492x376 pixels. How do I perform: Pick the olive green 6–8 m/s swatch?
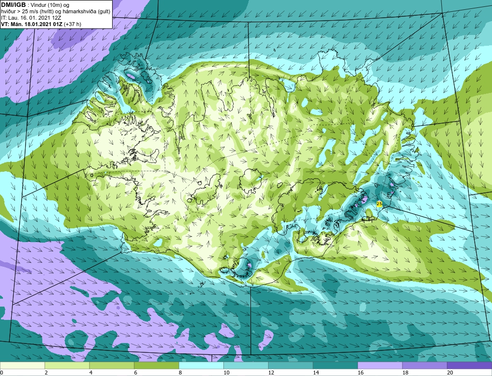[x=156, y=366]
